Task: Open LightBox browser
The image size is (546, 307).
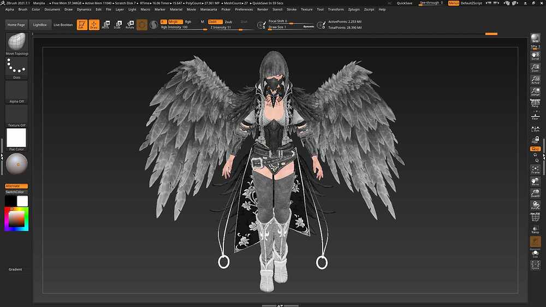Action: (x=40, y=25)
